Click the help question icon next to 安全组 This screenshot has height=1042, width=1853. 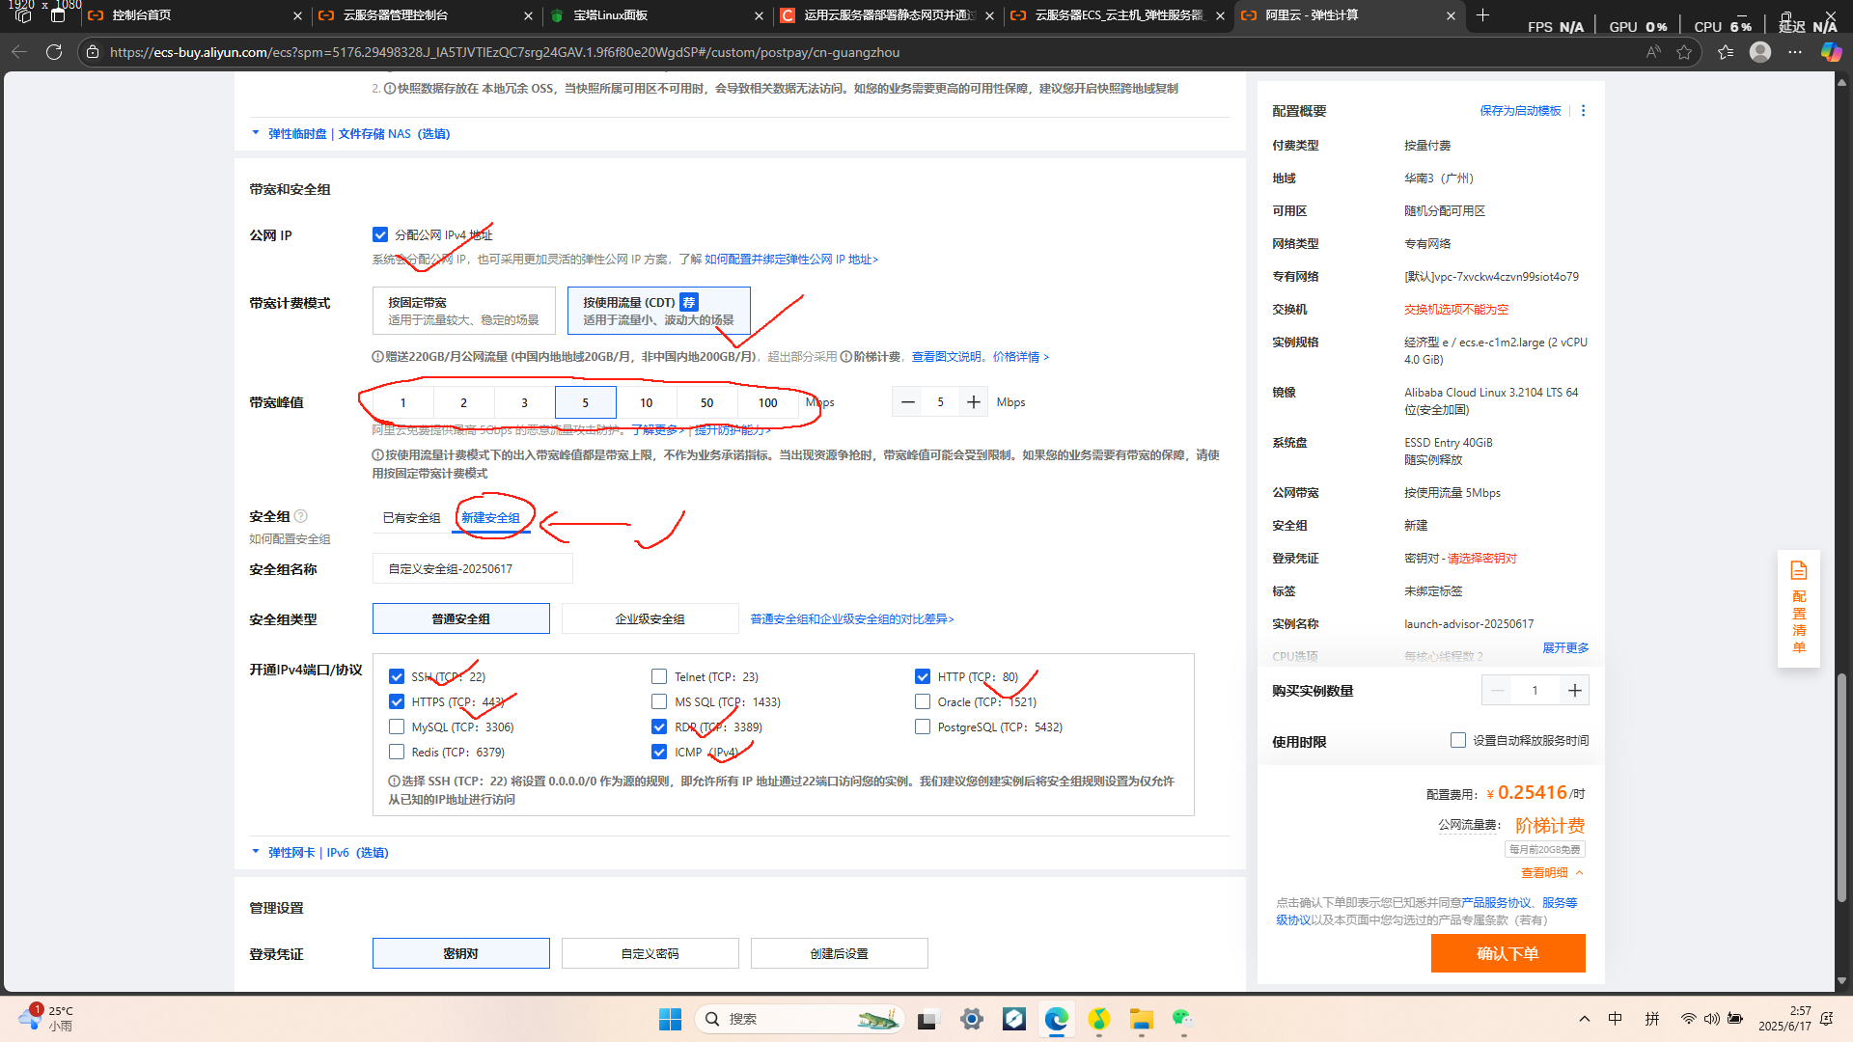pyautogui.click(x=301, y=516)
